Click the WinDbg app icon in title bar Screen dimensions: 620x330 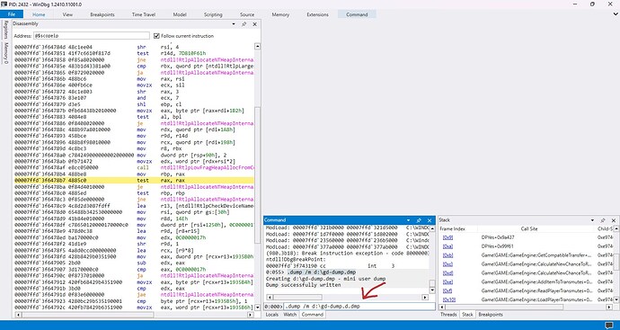[x=4, y=4]
